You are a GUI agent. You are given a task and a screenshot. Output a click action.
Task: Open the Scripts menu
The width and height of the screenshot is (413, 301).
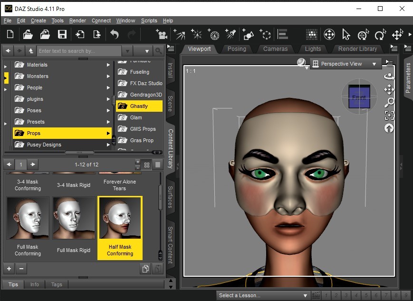point(149,20)
